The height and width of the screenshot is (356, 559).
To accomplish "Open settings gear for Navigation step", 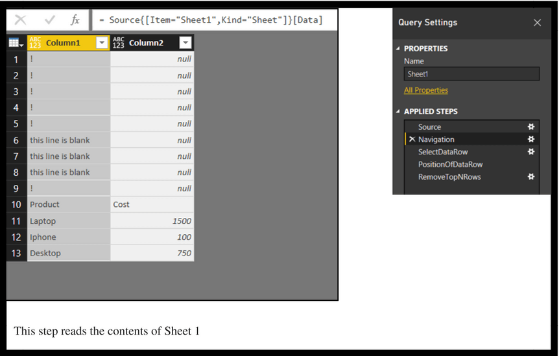I will click(531, 139).
